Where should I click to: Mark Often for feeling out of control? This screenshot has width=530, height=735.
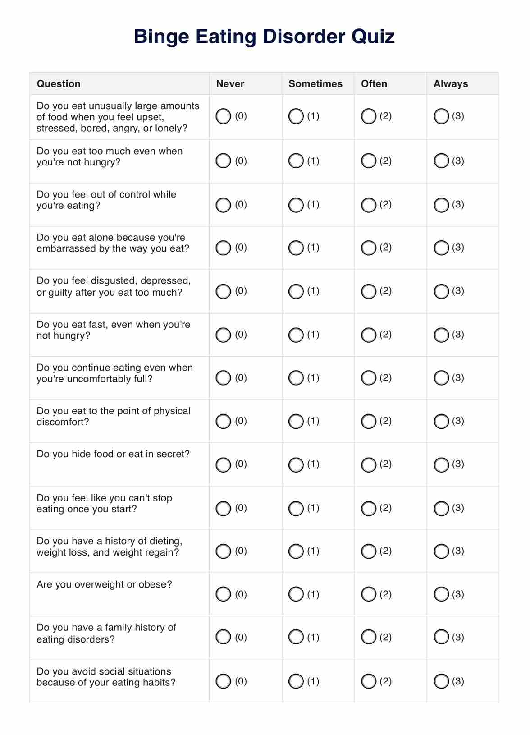tap(368, 205)
